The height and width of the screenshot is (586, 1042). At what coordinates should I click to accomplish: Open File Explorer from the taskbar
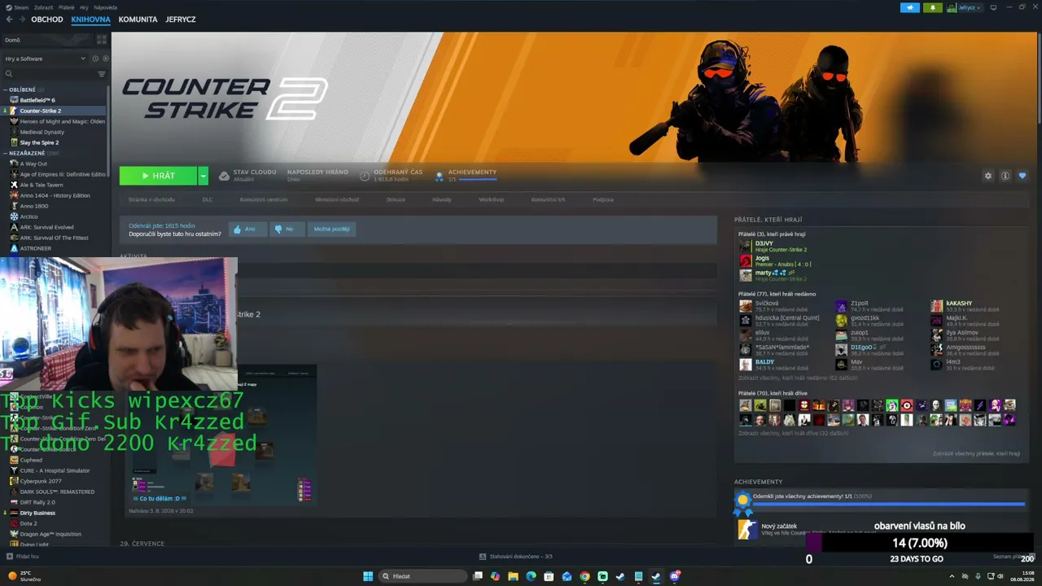point(514,576)
